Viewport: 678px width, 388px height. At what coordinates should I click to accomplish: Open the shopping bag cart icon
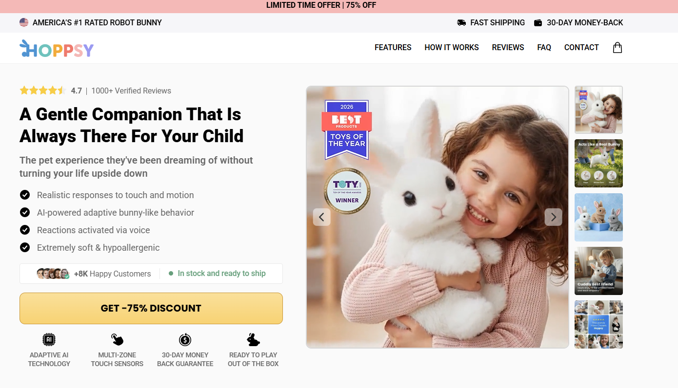617,47
